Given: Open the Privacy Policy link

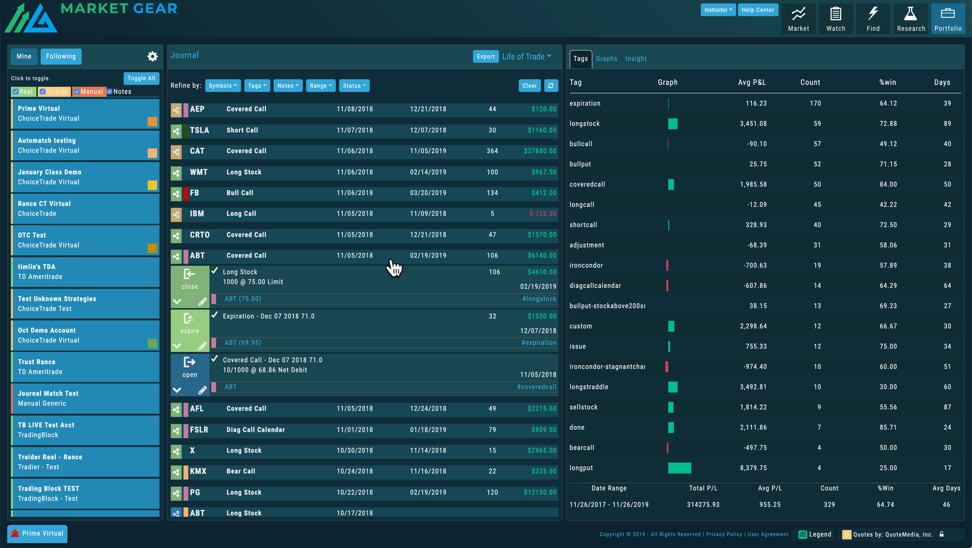Looking at the screenshot, I should pyautogui.click(x=724, y=534).
